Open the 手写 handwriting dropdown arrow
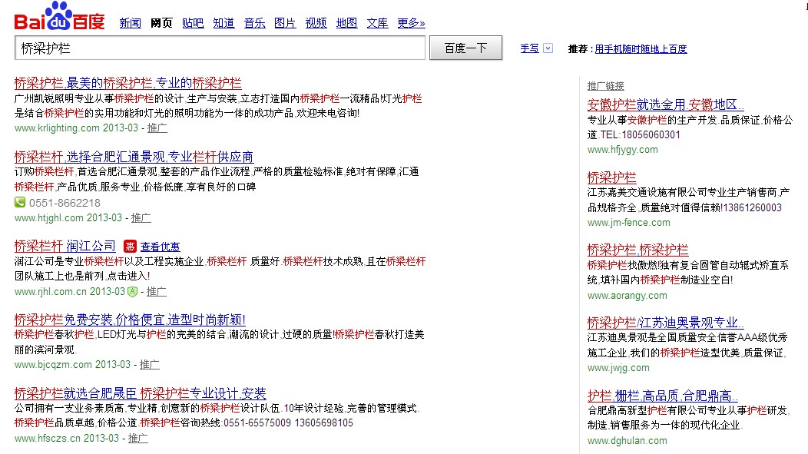 point(548,48)
